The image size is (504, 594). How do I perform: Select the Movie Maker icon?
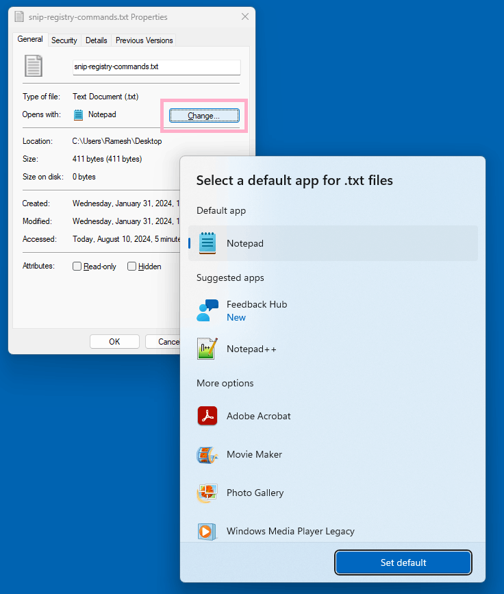[x=207, y=454]
